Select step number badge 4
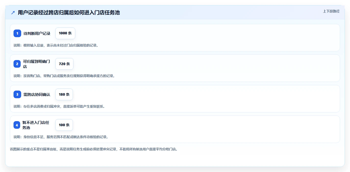Image resolution: width=350 pixels, height=172 pixels. pos(17,125)
